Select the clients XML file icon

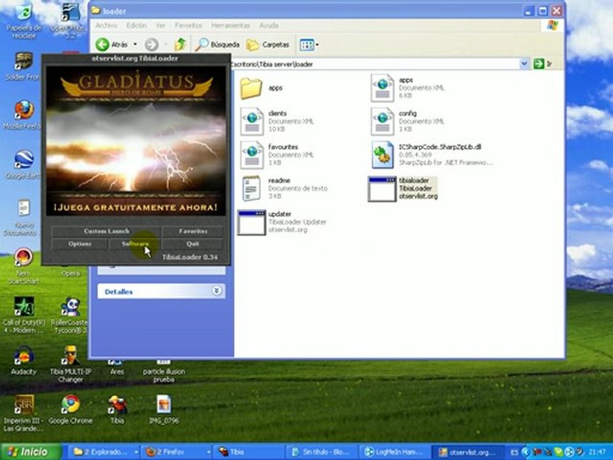click(252, 121)
